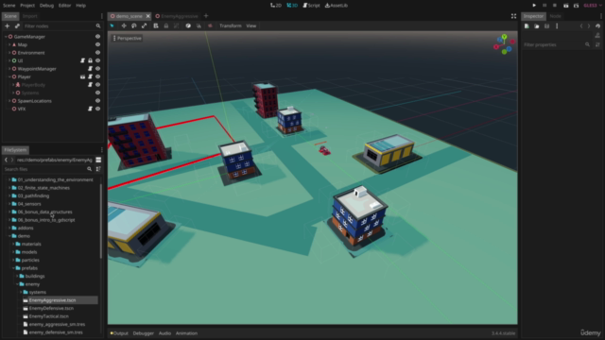Add a new node in Scene dock
Viewport: 605px width, 340px height.
[x=7, y=25]
